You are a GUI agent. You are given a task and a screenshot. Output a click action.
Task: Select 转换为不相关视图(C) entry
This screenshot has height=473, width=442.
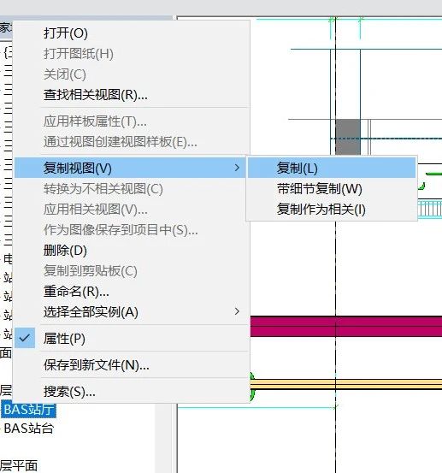point(132,189)
